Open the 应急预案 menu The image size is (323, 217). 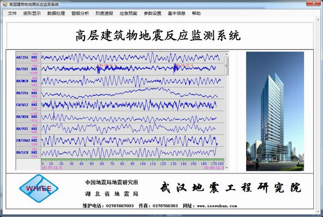pyautogui.click(x=128, y=12)
